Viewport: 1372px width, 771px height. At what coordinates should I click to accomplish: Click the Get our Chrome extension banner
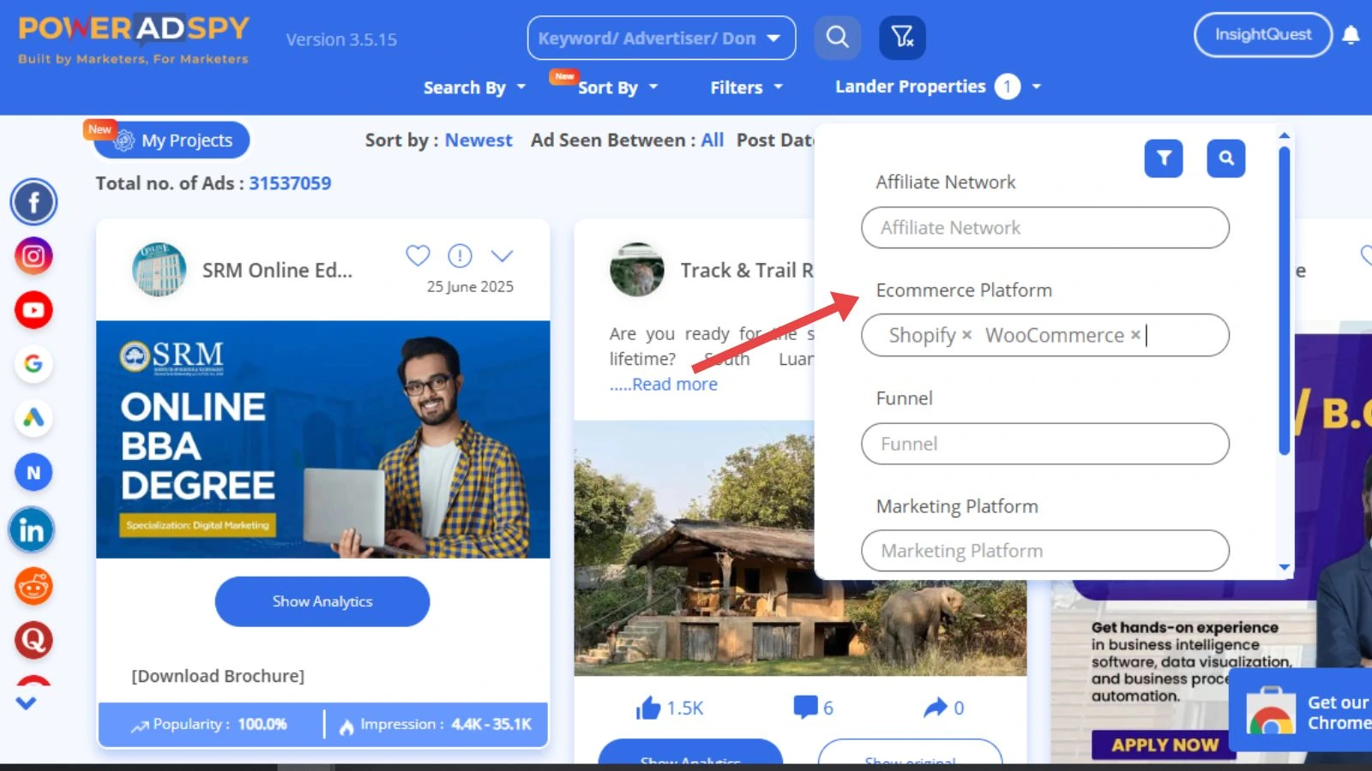pos(1302,711)
